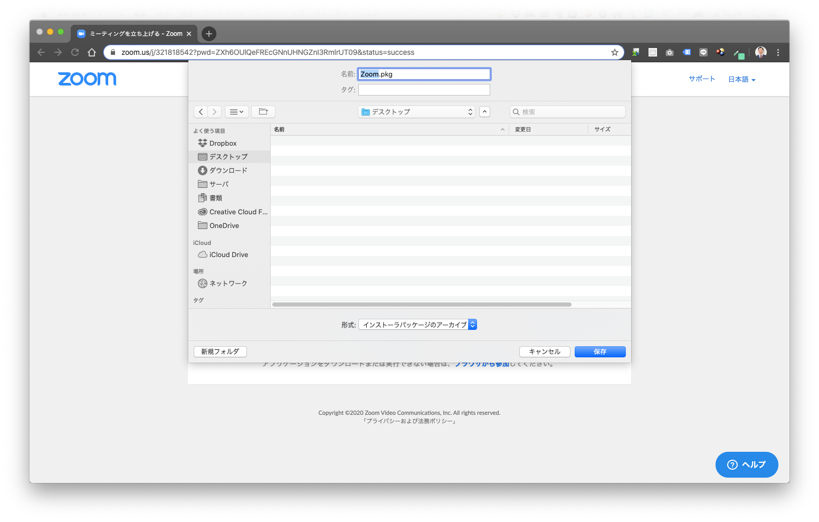Screen dimensions: 819x522
Task: Go back in the save dialog
Action: pyautogui.click(x=201, y=112)
